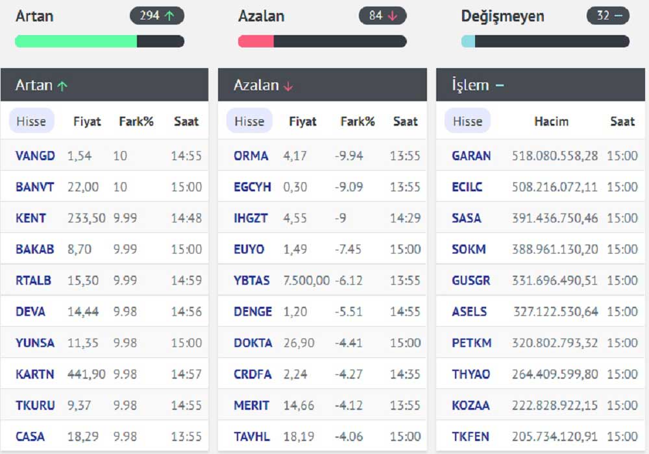Image resolution: width=649 pixels, height=454 pixels.
Task: Open CASA stock link
Action: click(30, 436)
